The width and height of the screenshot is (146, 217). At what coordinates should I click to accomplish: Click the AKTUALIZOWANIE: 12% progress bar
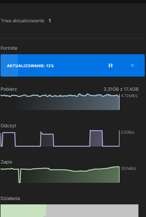coord(73,65)
